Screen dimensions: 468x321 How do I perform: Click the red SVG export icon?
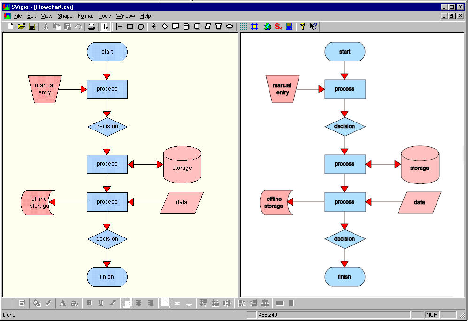(278, 27)
